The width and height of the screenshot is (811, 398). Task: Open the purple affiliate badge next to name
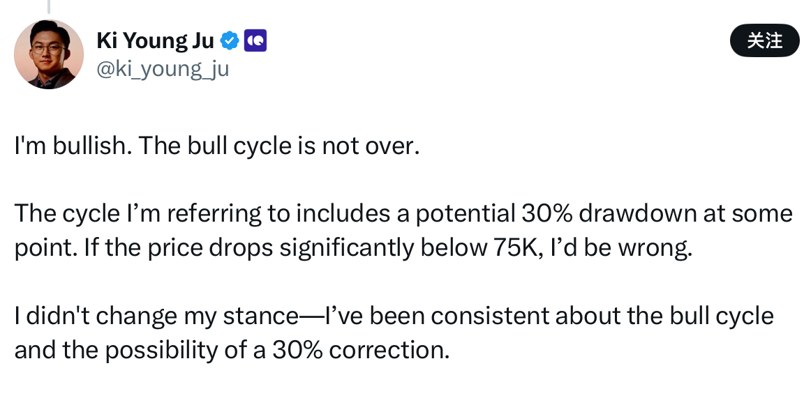255,40
